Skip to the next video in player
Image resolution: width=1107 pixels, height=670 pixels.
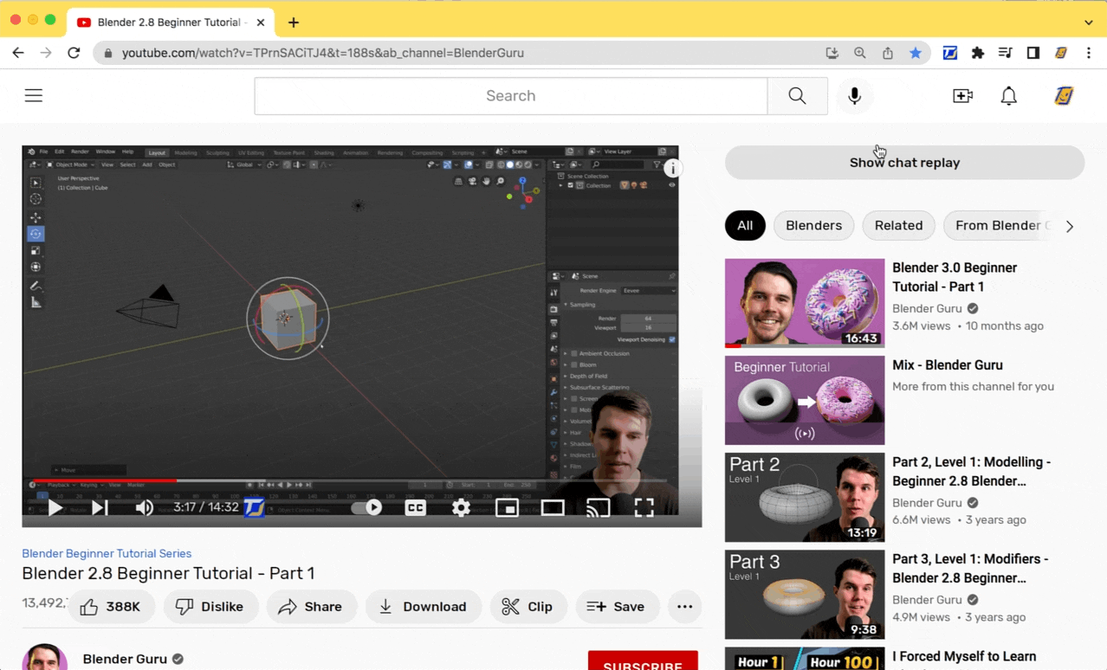coord(100,507)
